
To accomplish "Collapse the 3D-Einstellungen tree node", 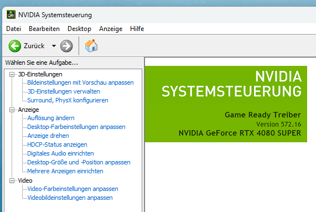I will (x=12, y=75).
